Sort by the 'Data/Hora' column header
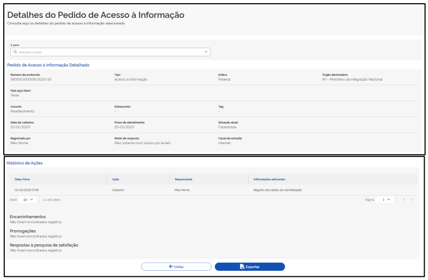 22,179
